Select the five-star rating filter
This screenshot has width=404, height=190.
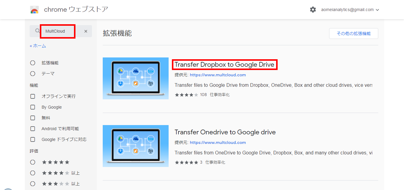tap(33, 162)
